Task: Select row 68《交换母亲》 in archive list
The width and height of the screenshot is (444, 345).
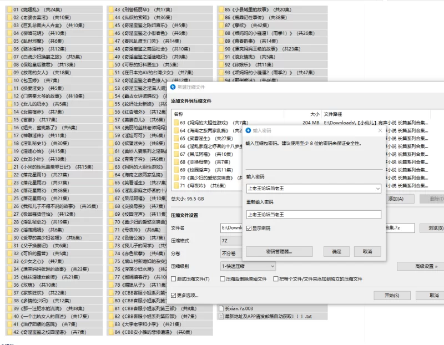Action: [207, 162]
